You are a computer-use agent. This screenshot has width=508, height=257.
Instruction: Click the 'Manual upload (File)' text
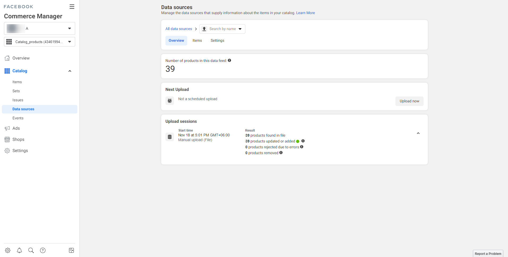(x=195, y=140)
